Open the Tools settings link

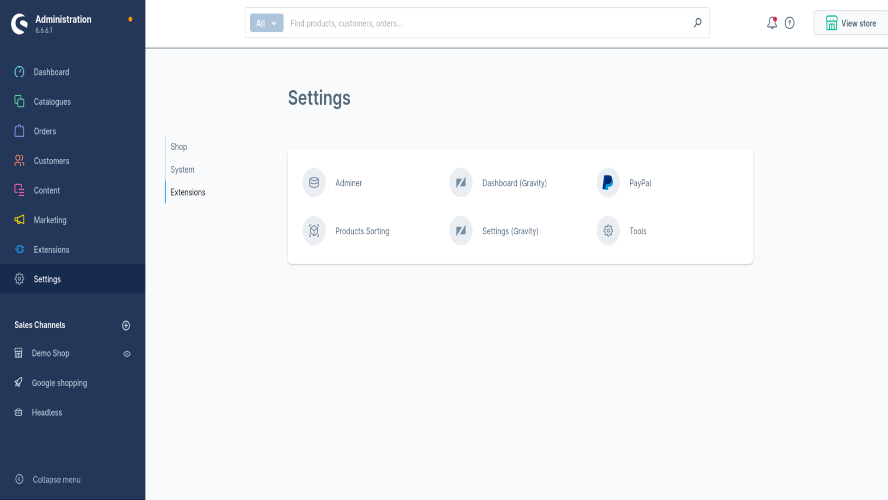tap(638, 231)
